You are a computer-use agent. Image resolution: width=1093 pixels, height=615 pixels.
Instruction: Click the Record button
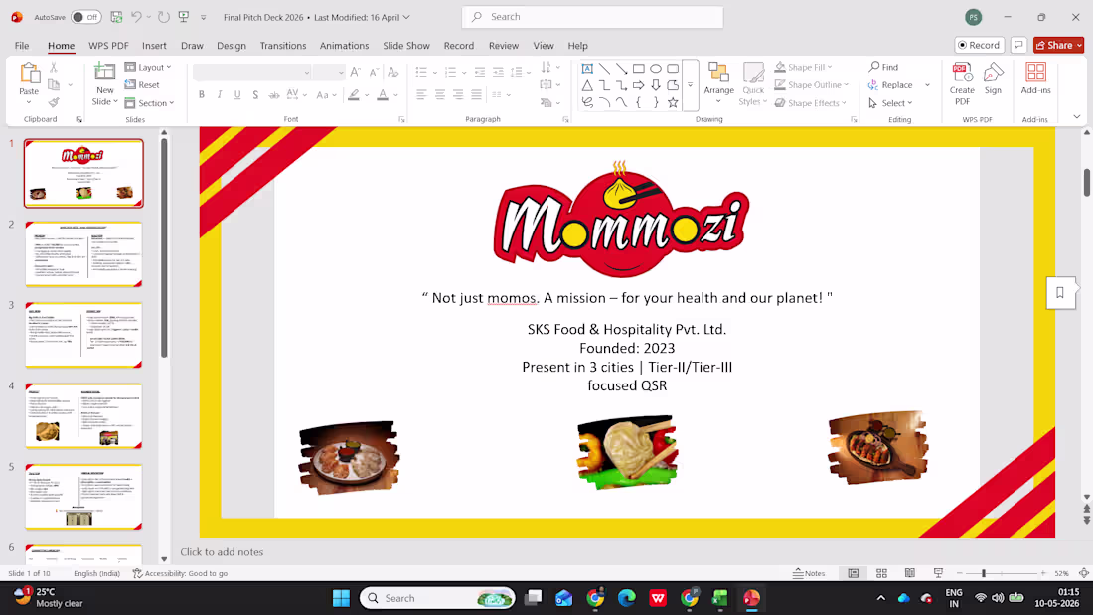pyautogui.click(x=980, y=45)
